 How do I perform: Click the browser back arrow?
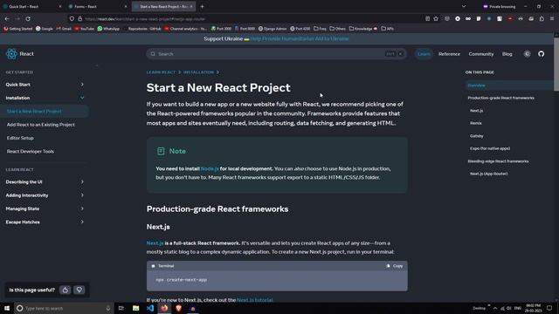click(7, 19)
